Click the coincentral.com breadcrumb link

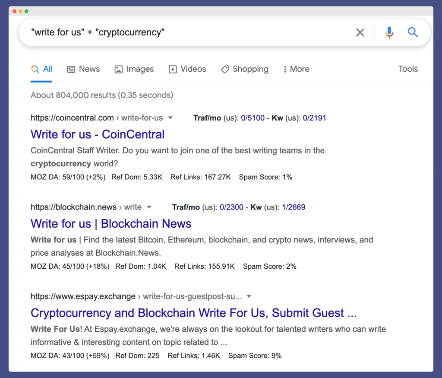click(x=72, y=118)
